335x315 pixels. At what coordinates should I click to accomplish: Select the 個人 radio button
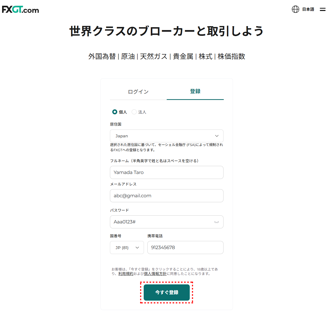(115, 112)
